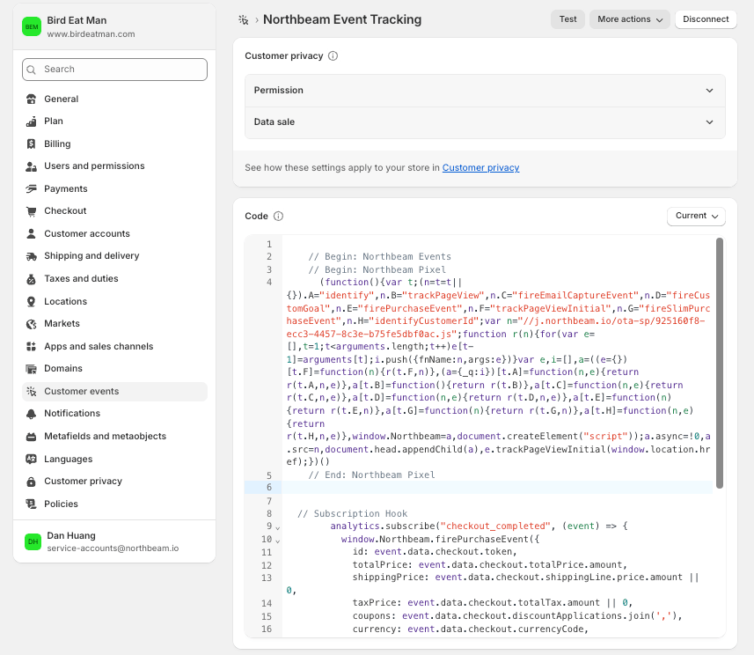Select the Markets globe icon
Image resolution: width=754 pixels, height=655 pixels.
pyautogui.click(x=32, y=324)
